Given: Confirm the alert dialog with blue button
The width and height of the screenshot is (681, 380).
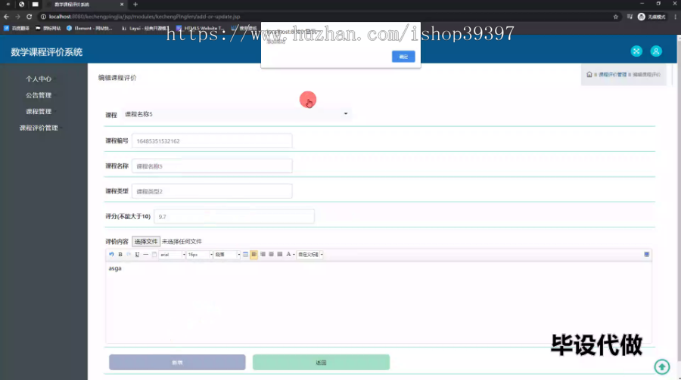Looking at the screenshot, I should click(x=403, y=57).
